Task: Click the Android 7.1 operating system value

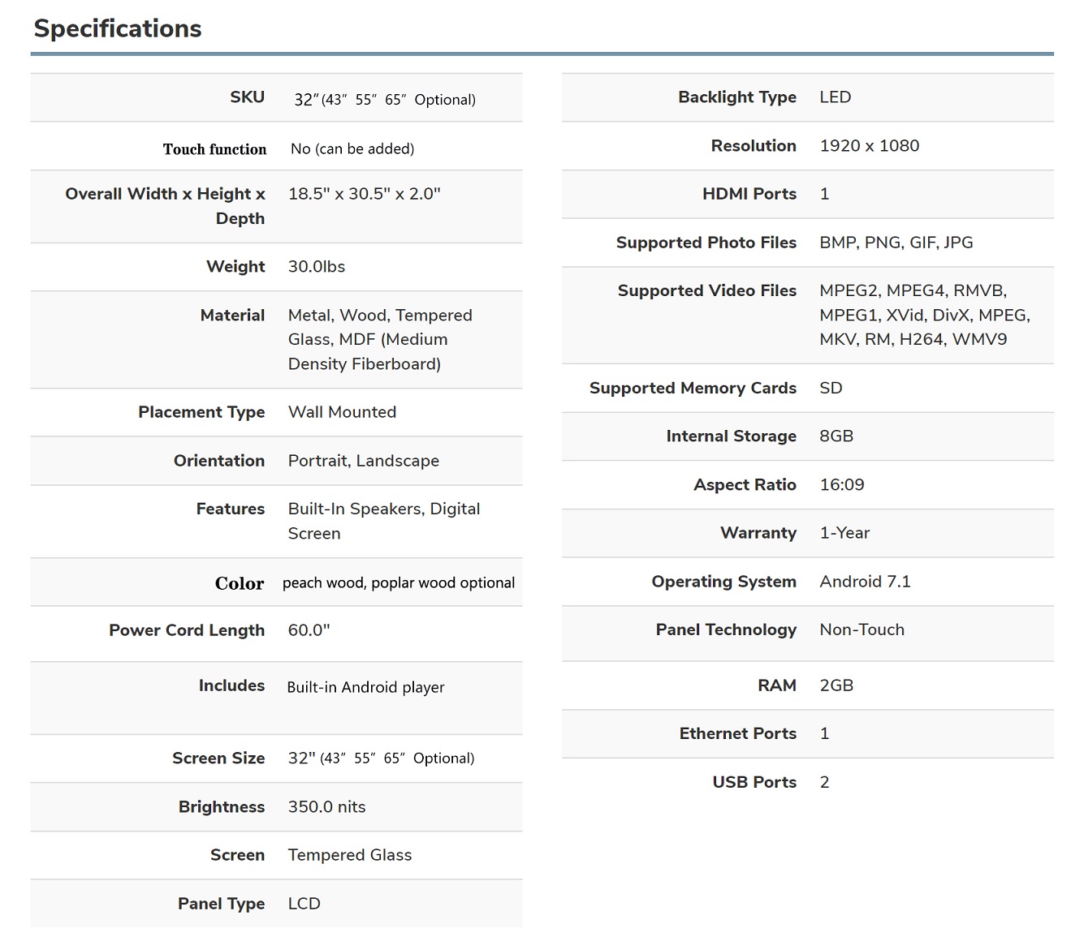Action: tap(865, 582)
